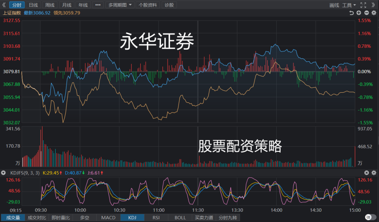The height and width of the screenshot is (222, 379).
Task: Select the 多空 indicator tab
Action: 85,218
